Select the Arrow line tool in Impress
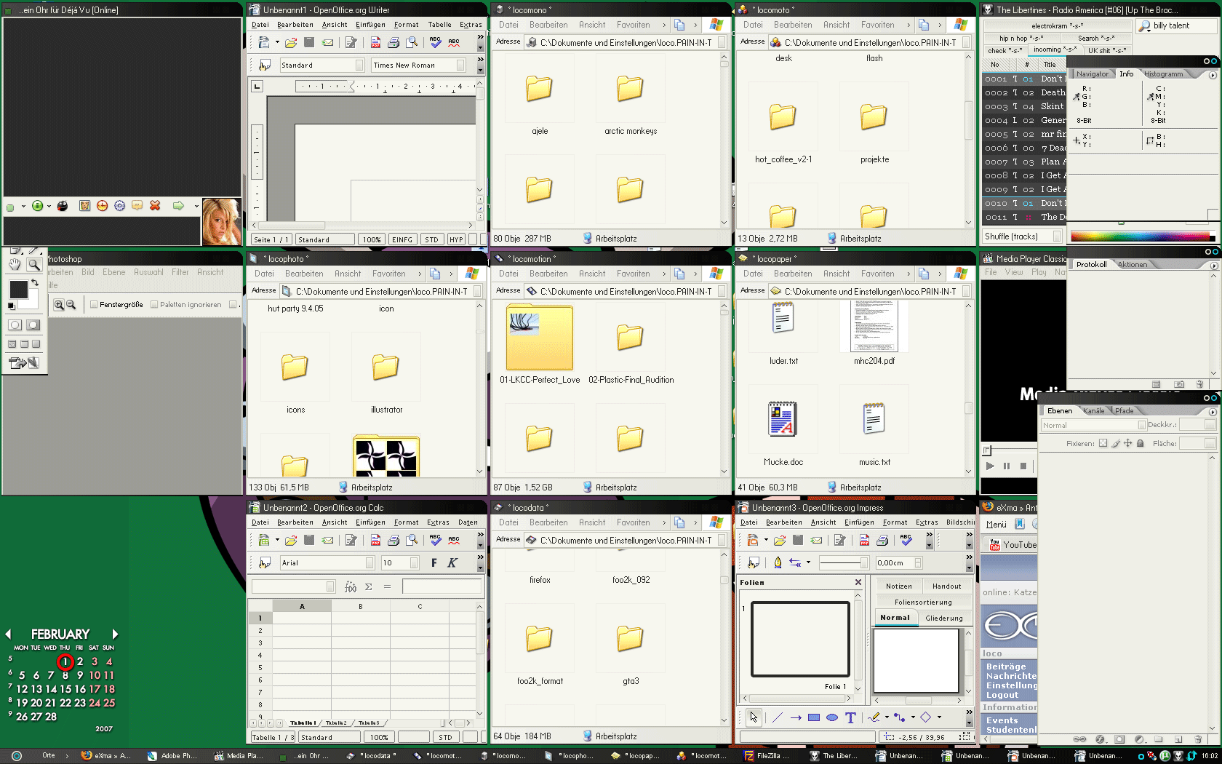Screen dimensions: 1222x764 pyautogui.click(x=796, y=717)
